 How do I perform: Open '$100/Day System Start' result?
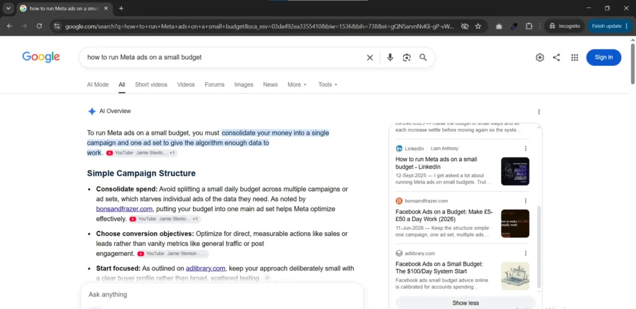[439, 268]
